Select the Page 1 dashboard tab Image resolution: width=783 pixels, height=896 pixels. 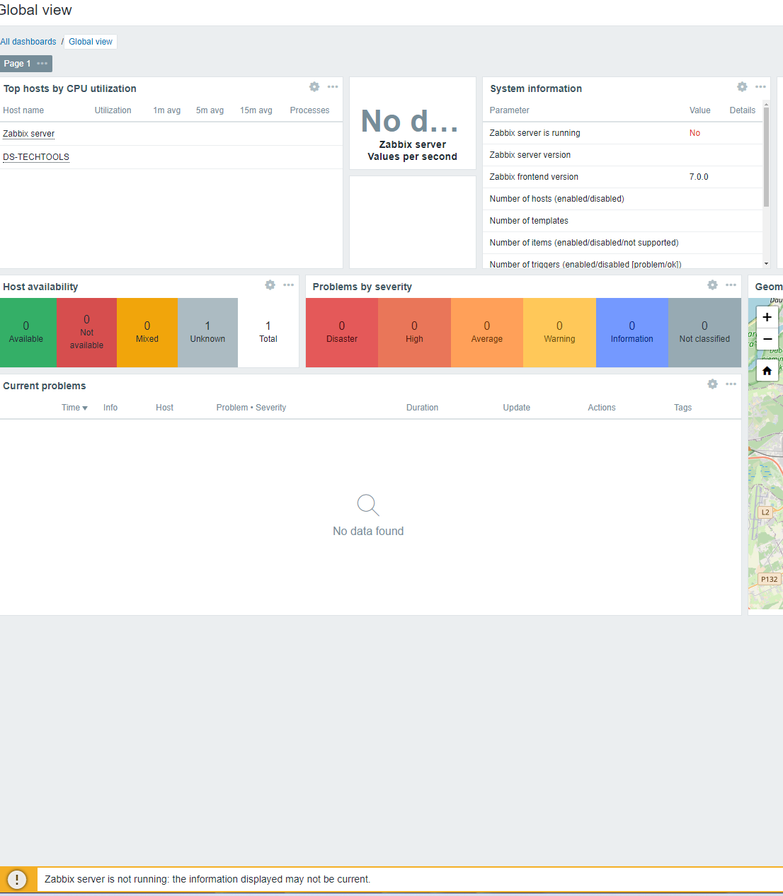click(x=17, y=64)
